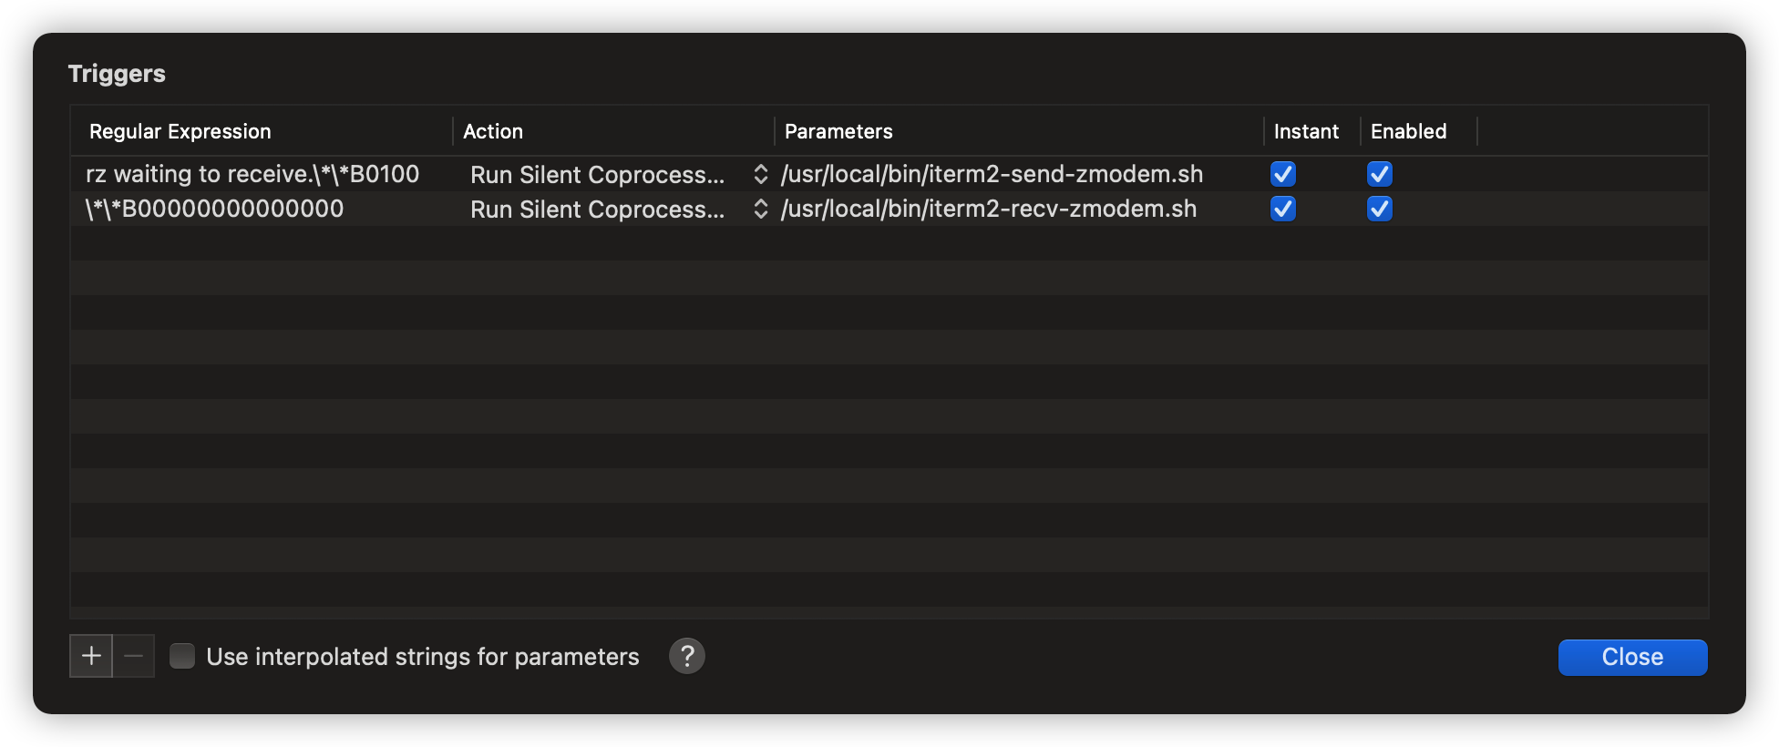Remove selected trigger with minus button
The image size is (1779, 747).
pos(134,656)
